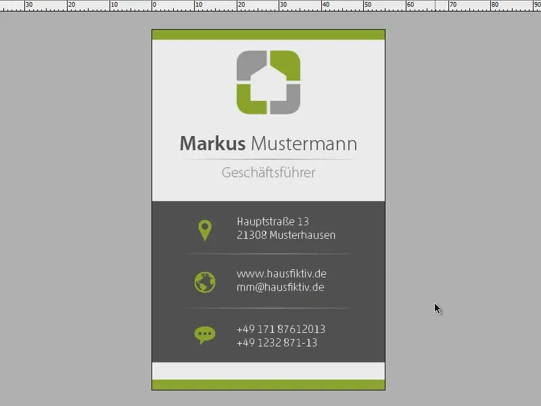Select the green bar at card bottom
This screenshot has height=406, width=541.
[268, 384]
